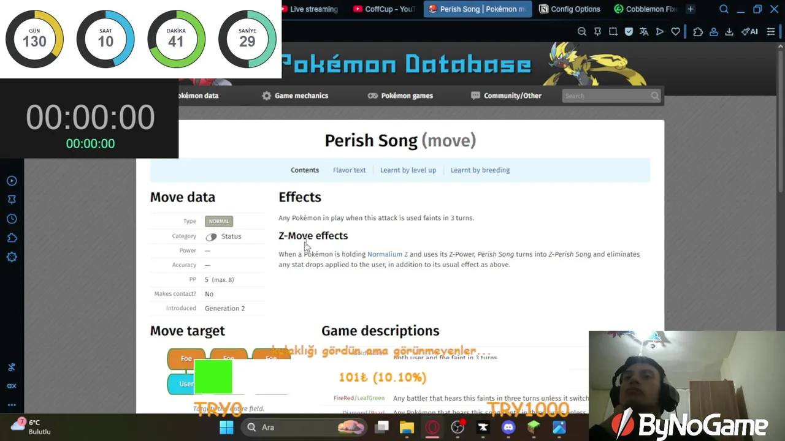
Task: Select the Perish Song Pokémon tab
Action: click(x=478, y=9)
